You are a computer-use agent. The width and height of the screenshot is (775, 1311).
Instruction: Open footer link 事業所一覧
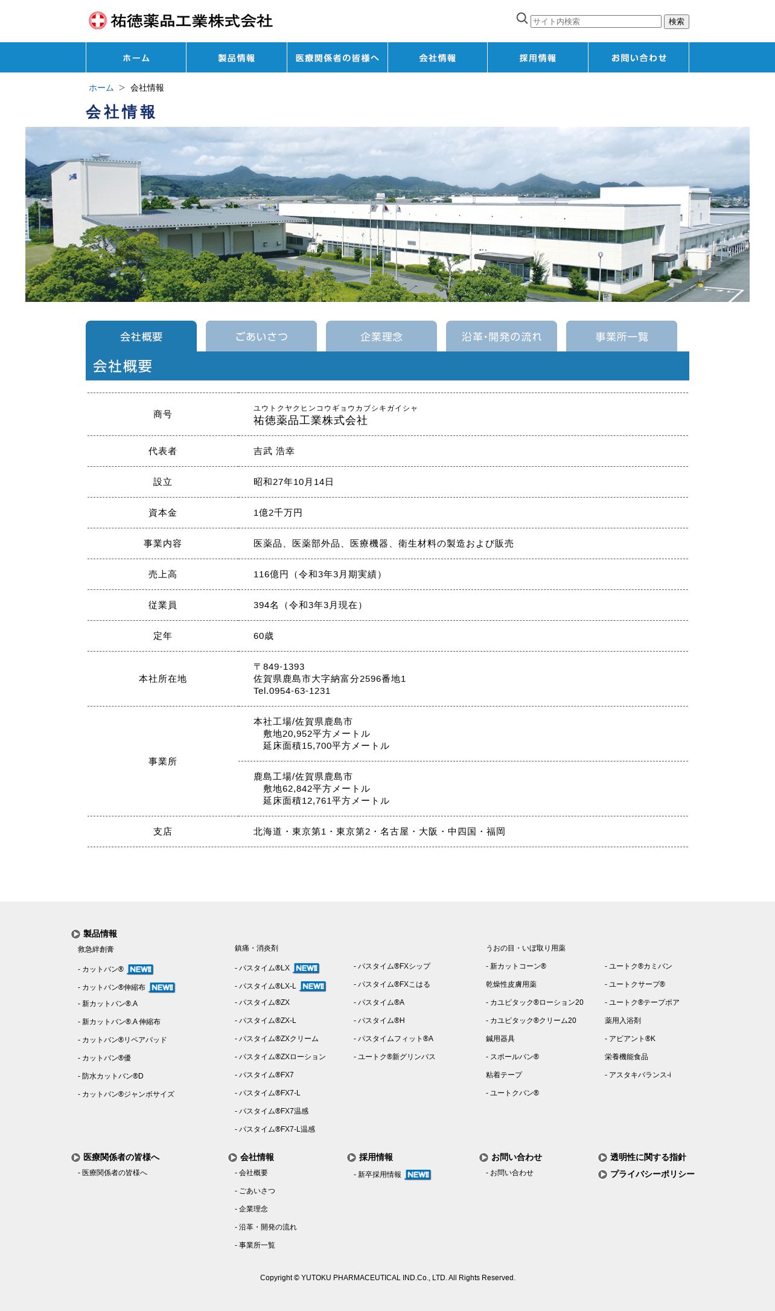(x=255, y=1245)
